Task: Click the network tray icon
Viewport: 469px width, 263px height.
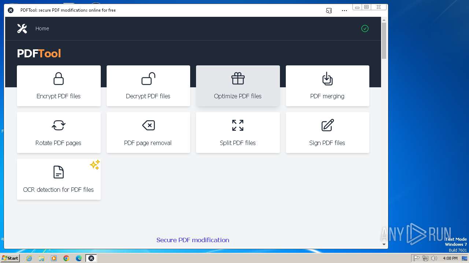Action: coord(425,258)
